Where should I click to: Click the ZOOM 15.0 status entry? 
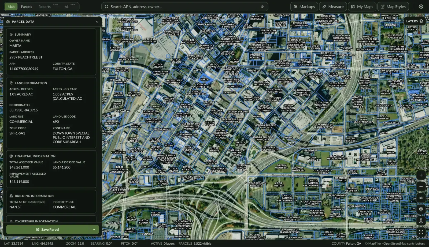[x=75, y=244]
